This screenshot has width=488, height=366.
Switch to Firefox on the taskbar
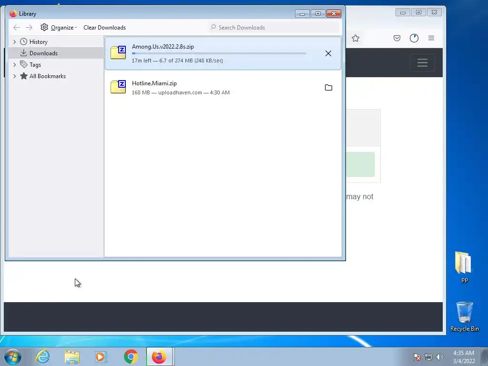pyautogui.click(x=159, y=356)
